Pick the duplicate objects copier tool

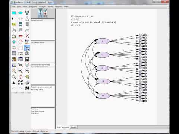pos(14,36)
